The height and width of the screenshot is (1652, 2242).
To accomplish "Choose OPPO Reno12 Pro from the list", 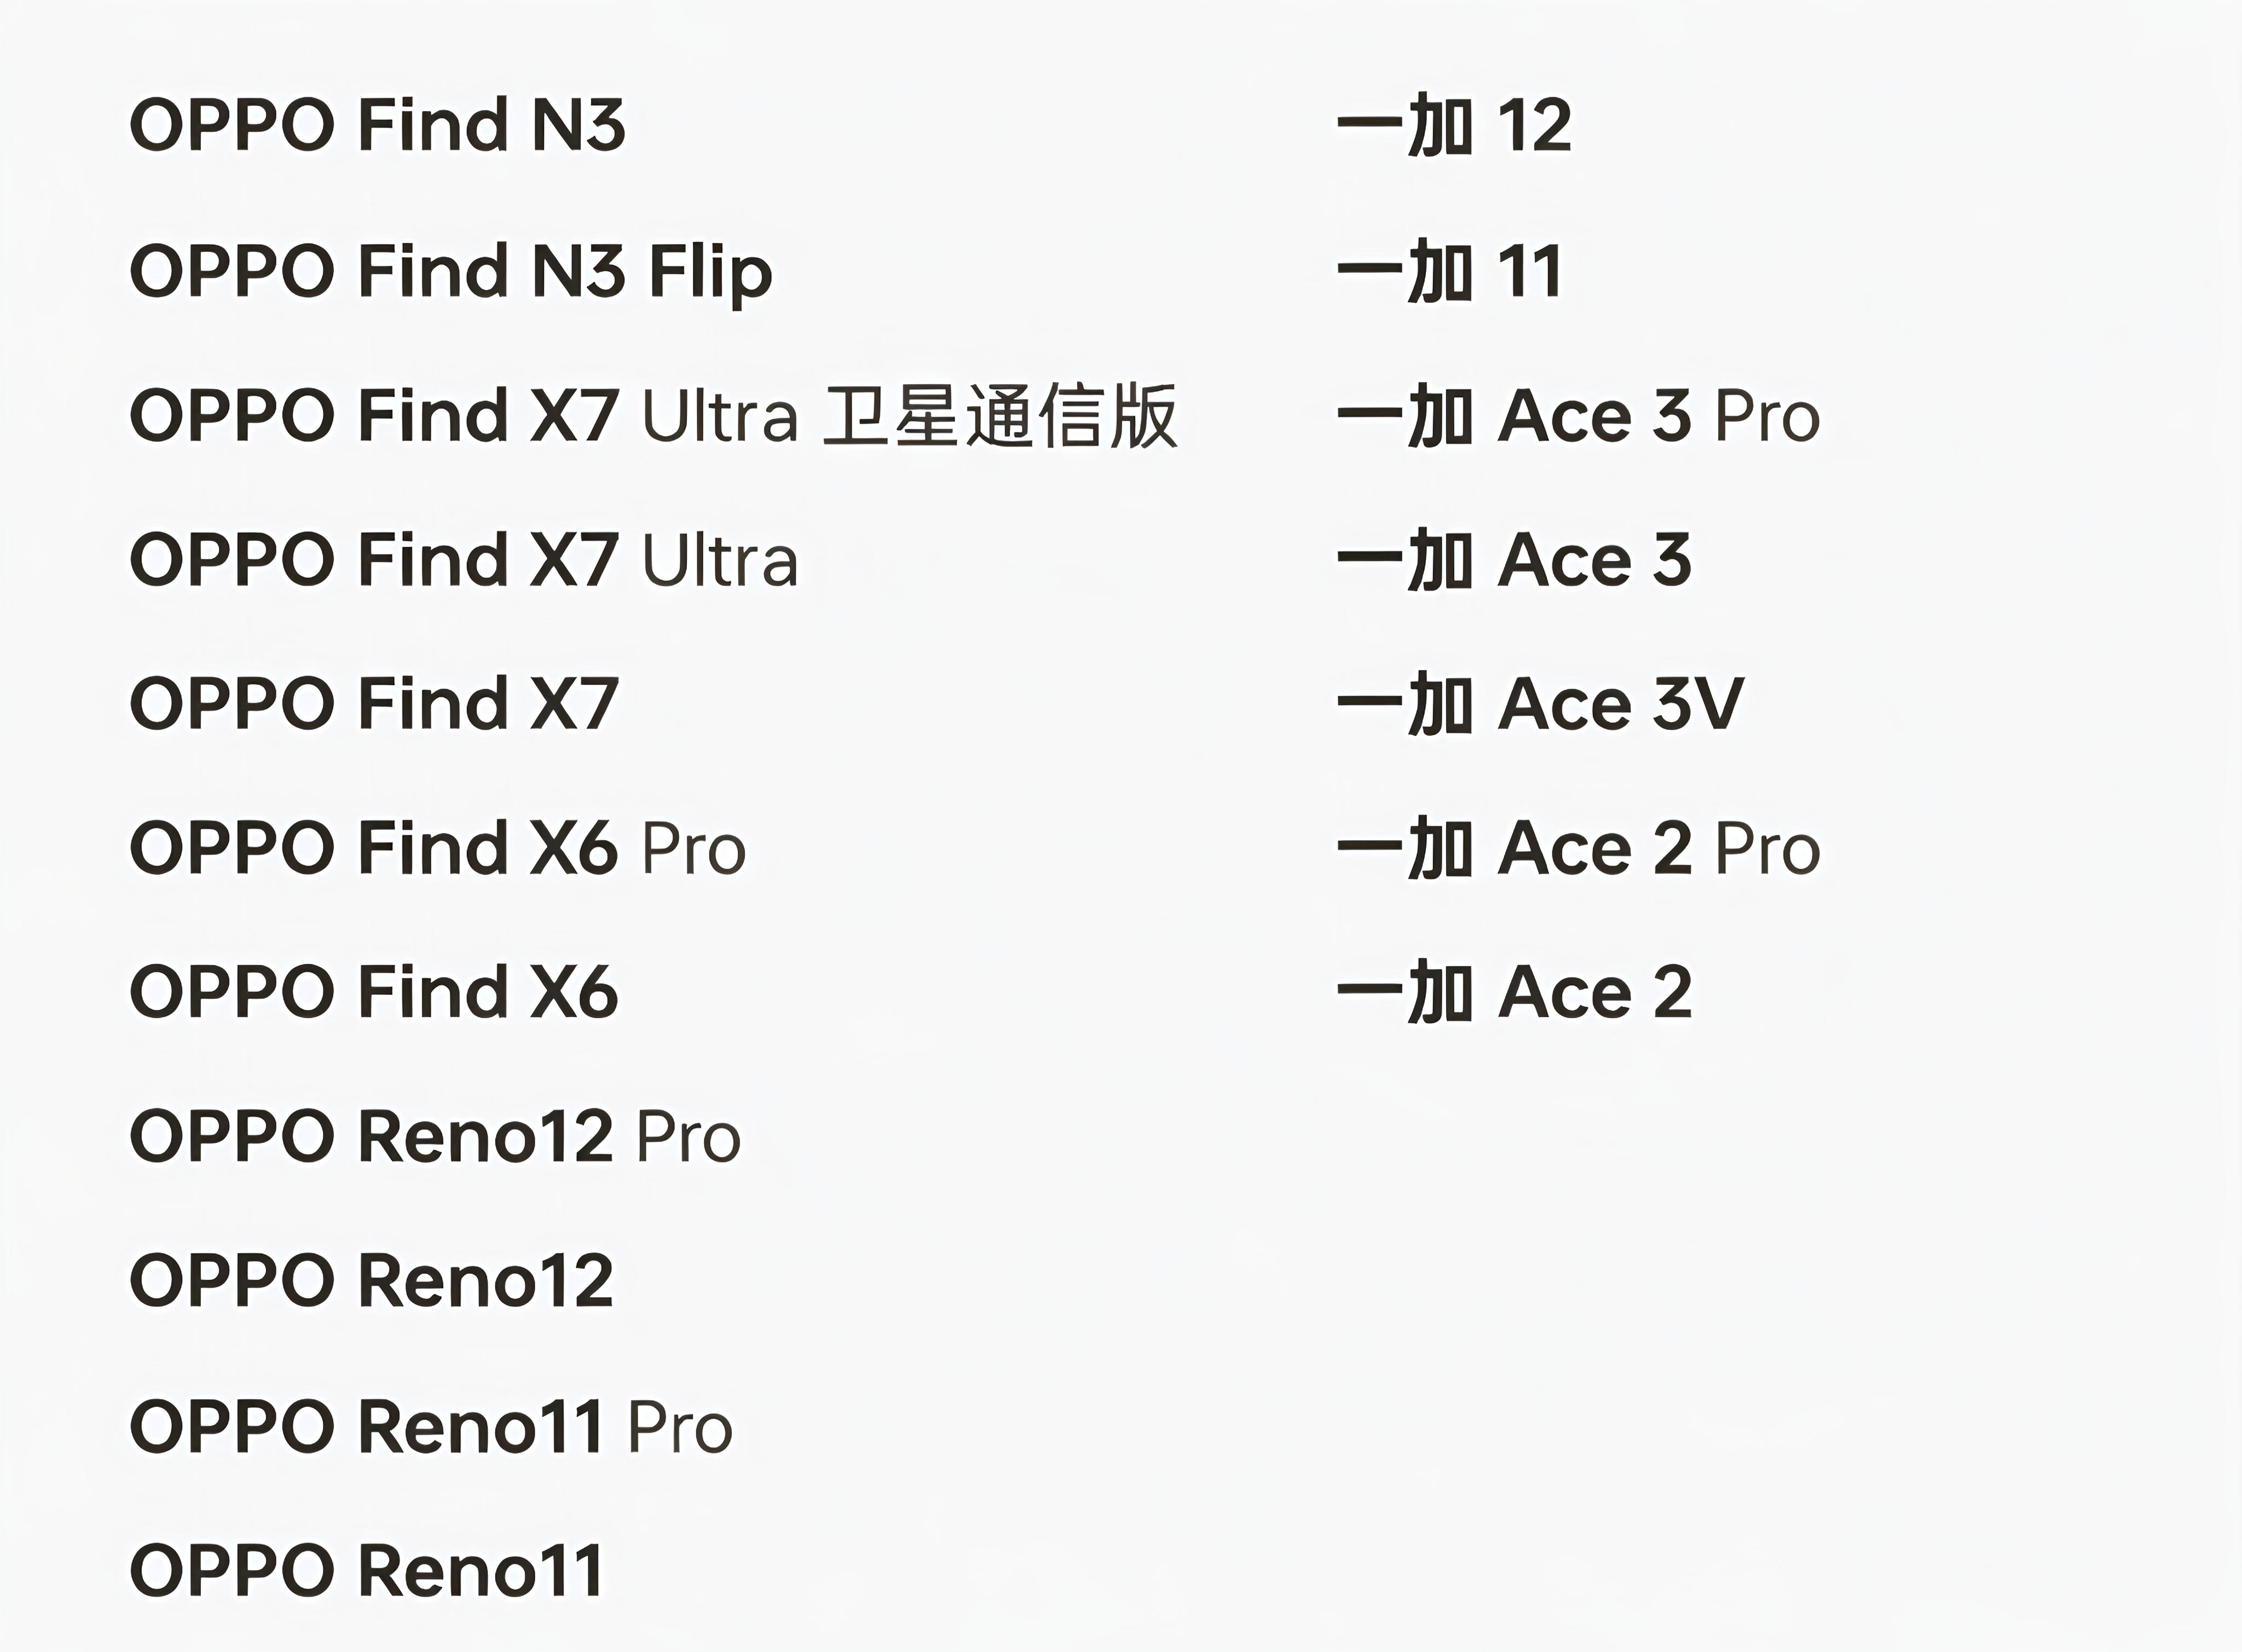I will coord(435,1137).
